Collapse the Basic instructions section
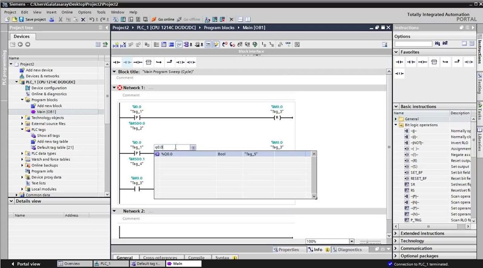This screenshot has width=483, height=268. click(x=396, y=106)
